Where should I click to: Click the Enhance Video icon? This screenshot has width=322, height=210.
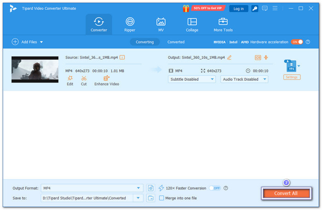pos(106,78)
